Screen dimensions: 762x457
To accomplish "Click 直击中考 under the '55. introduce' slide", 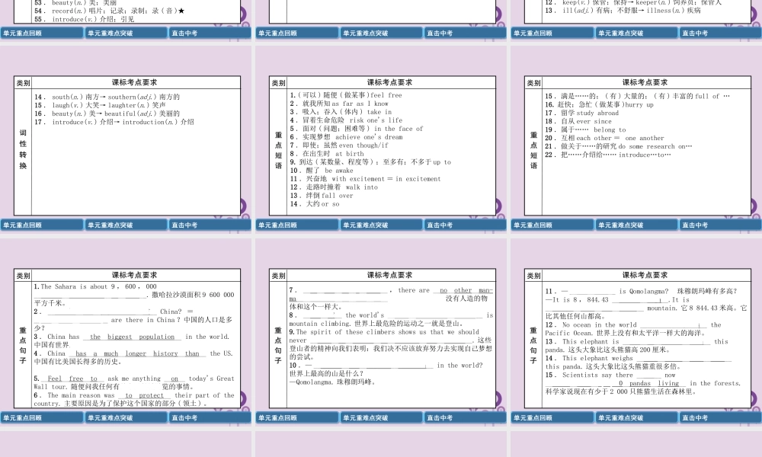I will pyautogui.click(x=210, y=33).
